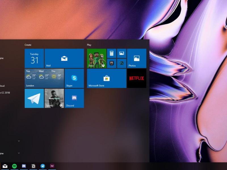Open the Mail app tile

[x=64, y=58]
